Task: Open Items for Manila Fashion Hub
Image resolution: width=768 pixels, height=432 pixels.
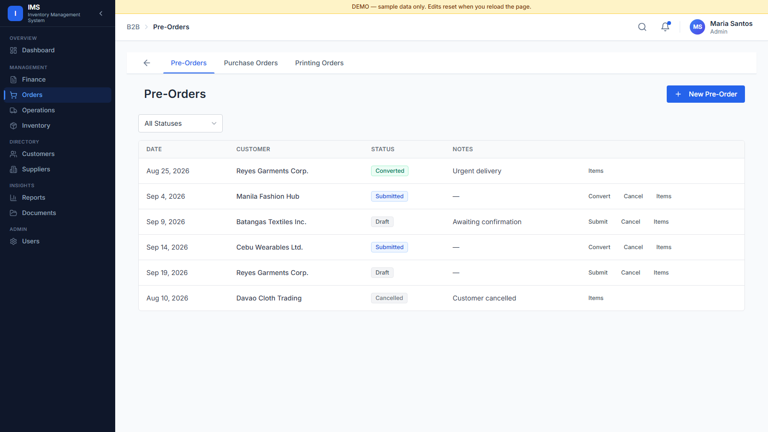Action: click(664, 196)
